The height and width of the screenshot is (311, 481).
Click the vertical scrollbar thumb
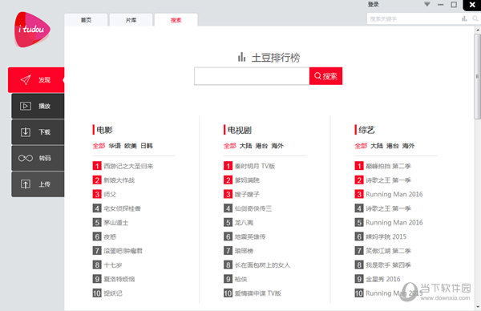pyautogui.click(x=477, y=77)
